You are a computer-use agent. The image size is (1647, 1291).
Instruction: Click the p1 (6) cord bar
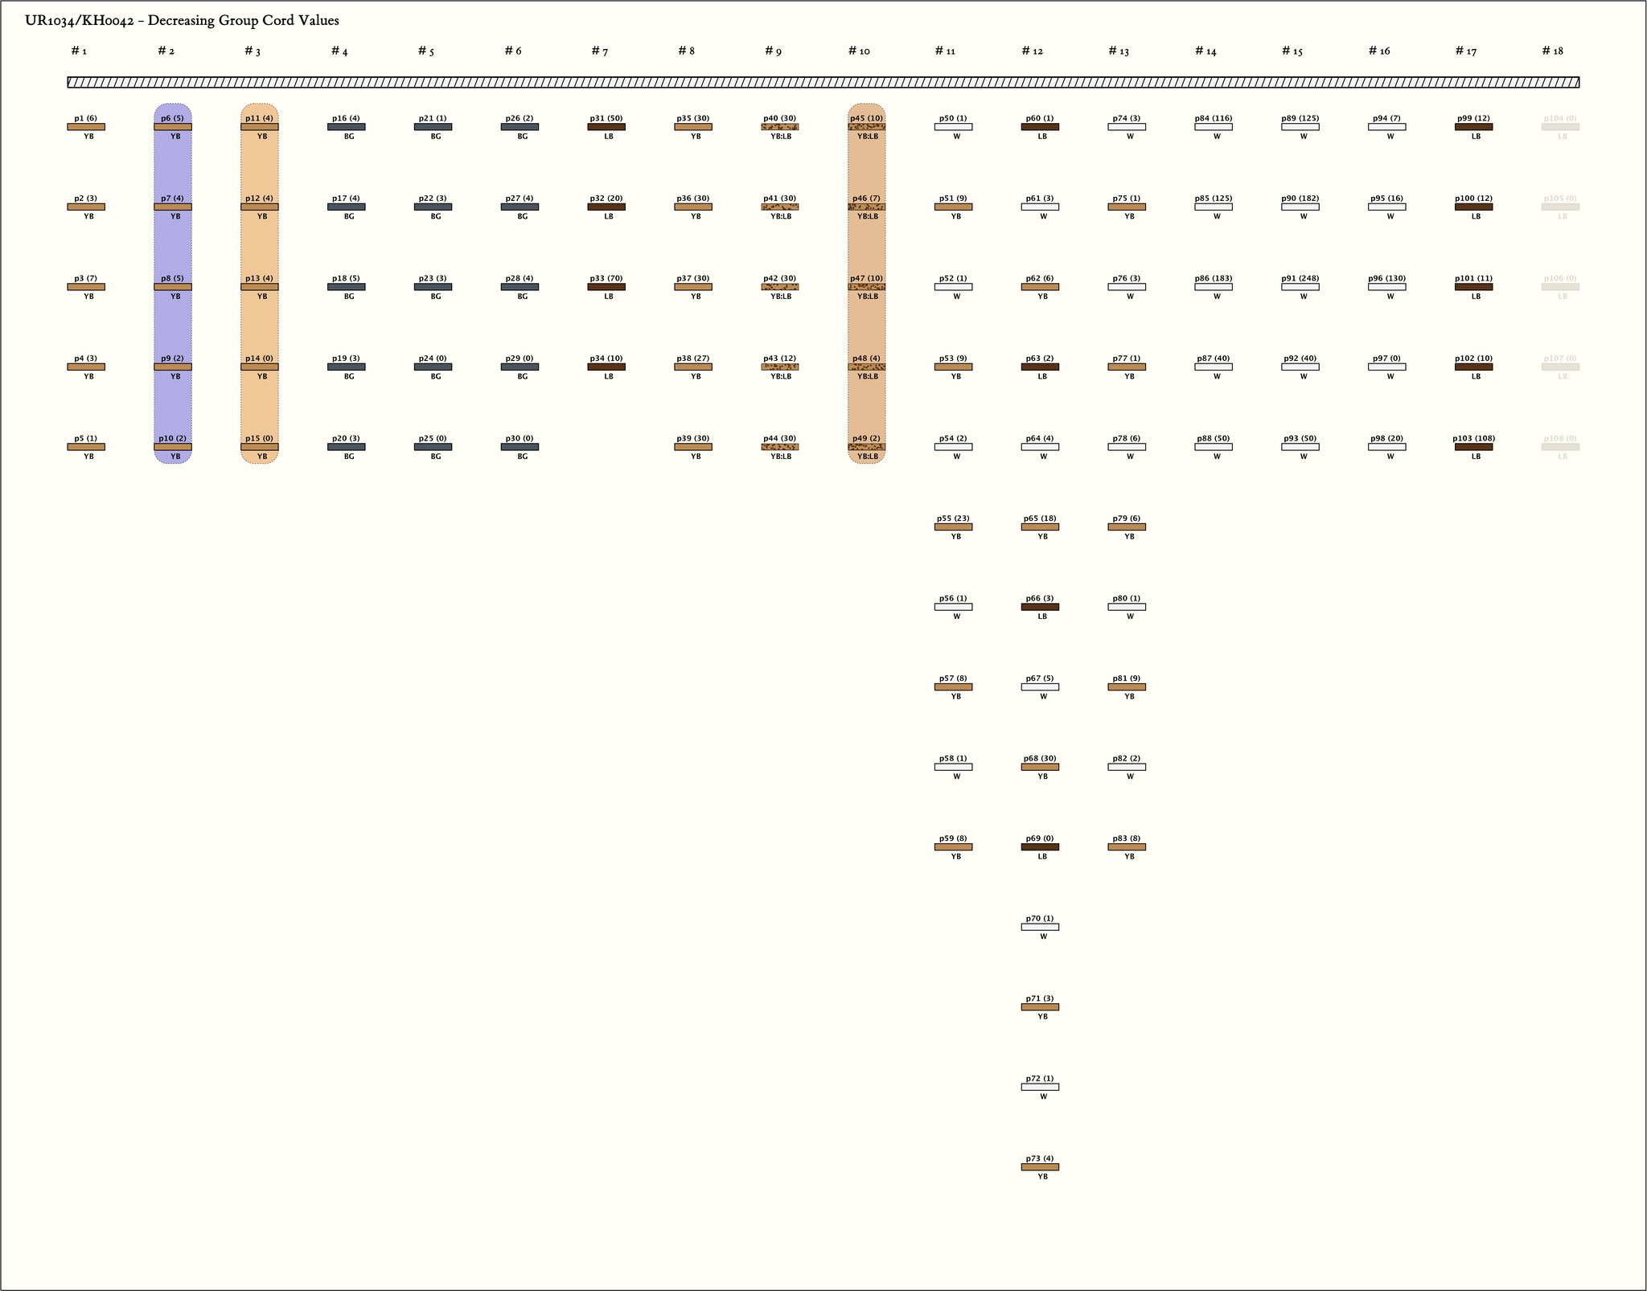point(86,127)
